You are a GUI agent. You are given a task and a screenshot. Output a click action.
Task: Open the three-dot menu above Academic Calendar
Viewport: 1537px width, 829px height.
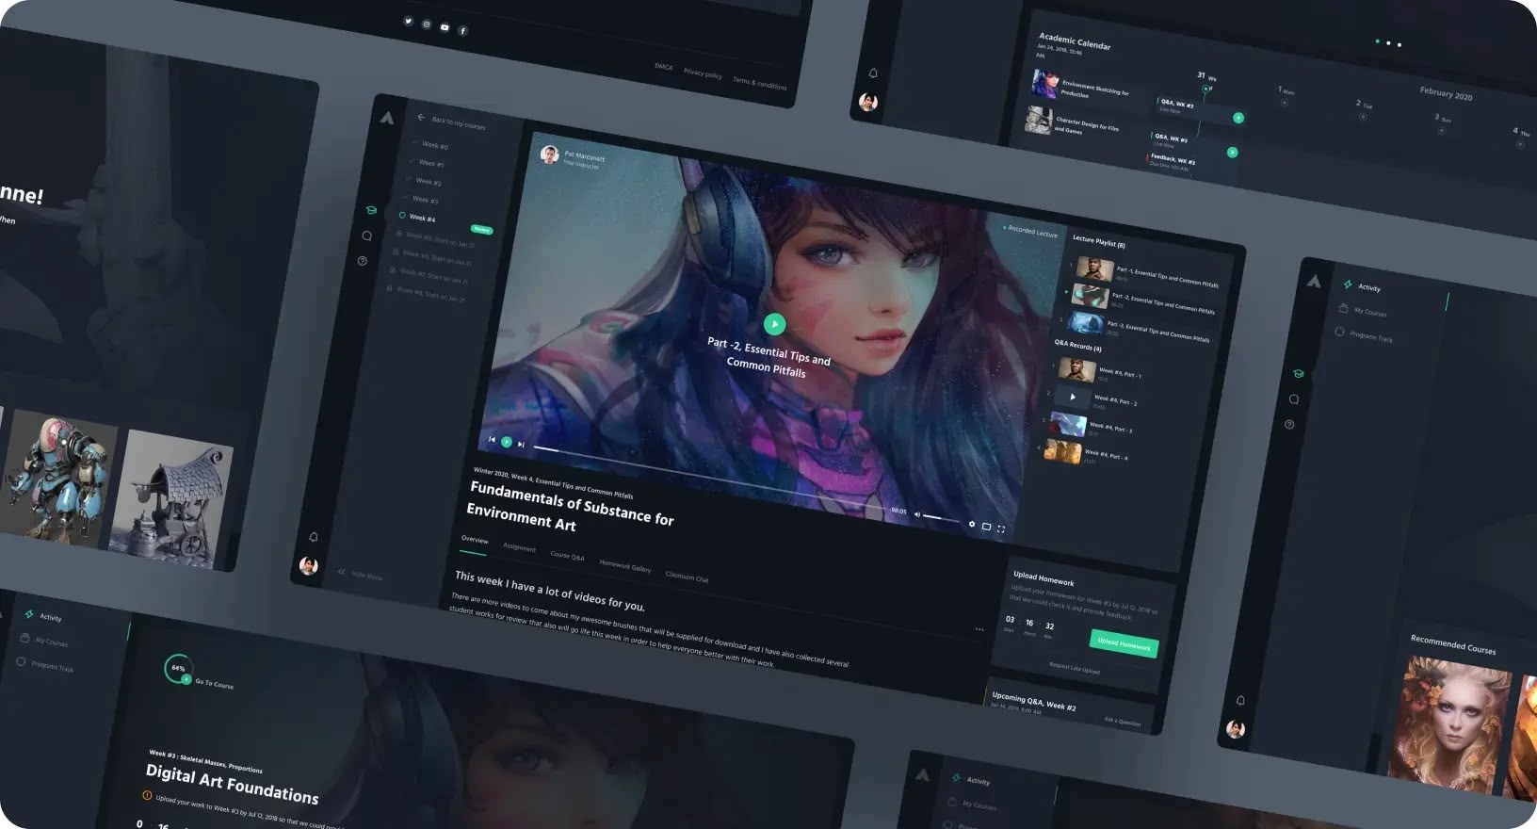coord(1388,42)
